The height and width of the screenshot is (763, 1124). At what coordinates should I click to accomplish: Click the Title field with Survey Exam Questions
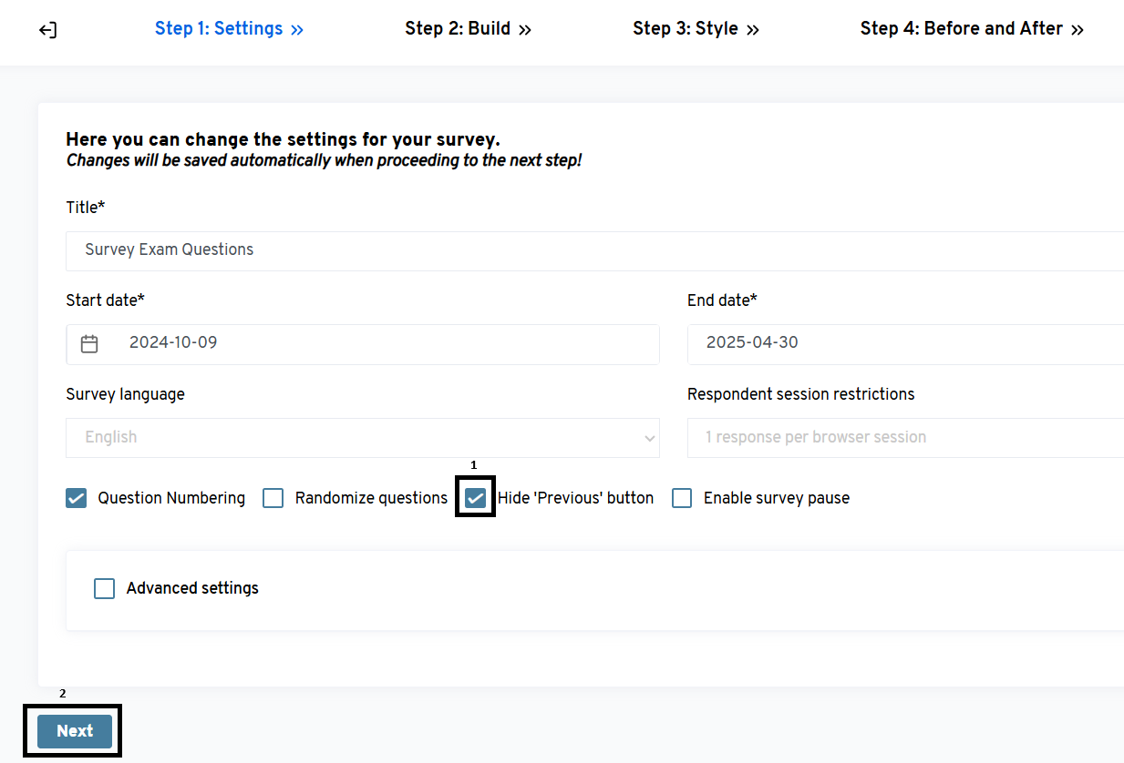coord(593,250)
